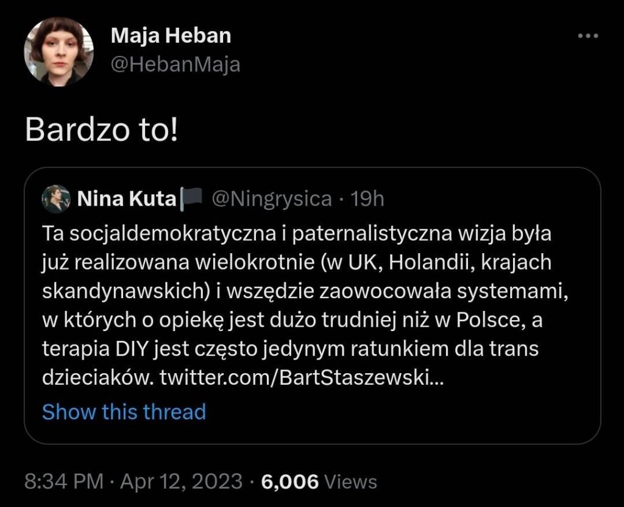Click the @Ningrysica handle

point(271,199)
